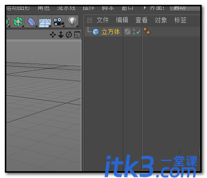Toggle the green enable checkmark of 立方体
The height and width of the screenshot is (178, 207).
coord(139,32)
